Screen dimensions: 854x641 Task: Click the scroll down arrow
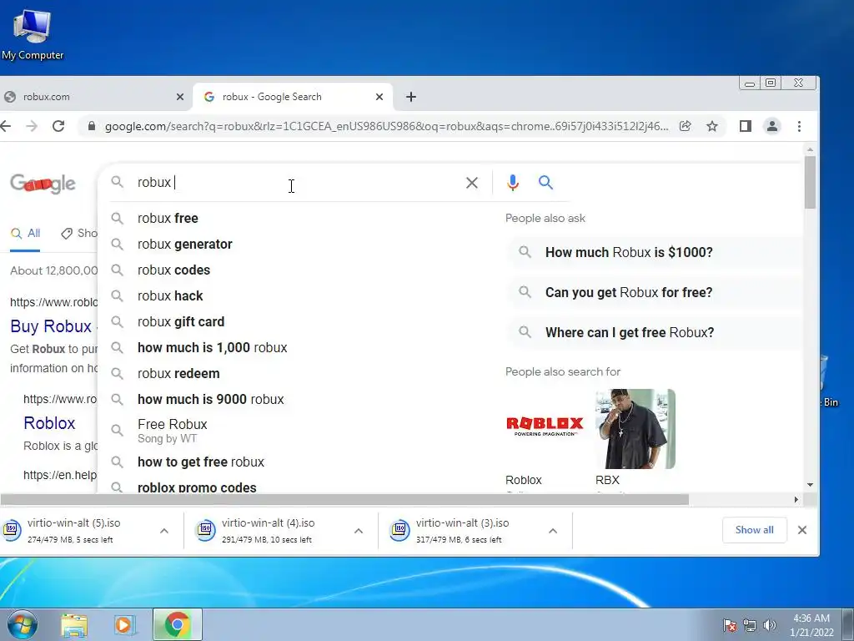(810, 485)
